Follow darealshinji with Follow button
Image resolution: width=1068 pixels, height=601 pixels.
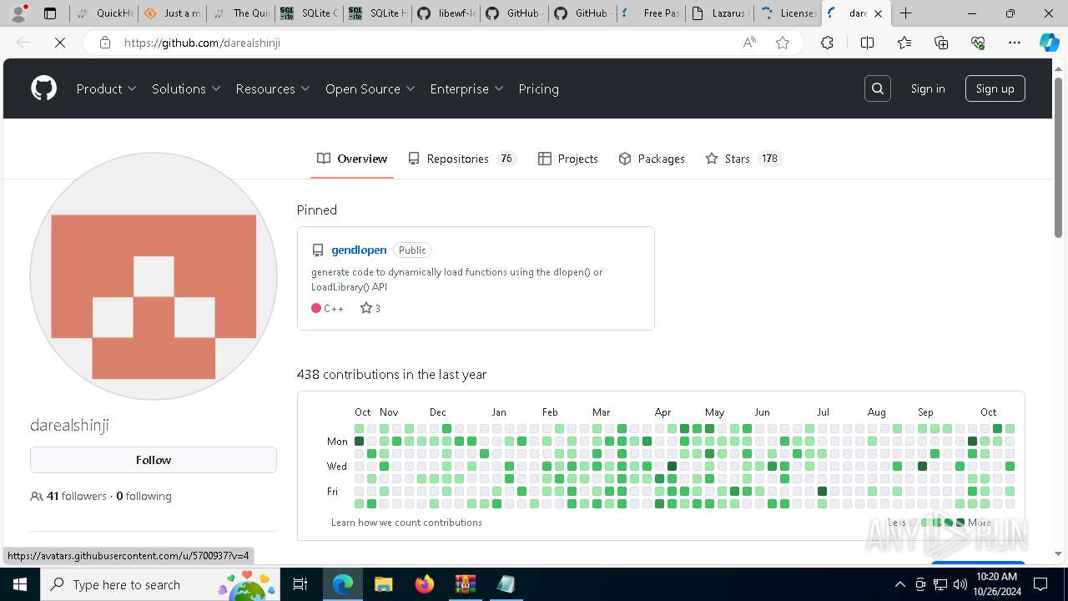[x=154, y=460]
